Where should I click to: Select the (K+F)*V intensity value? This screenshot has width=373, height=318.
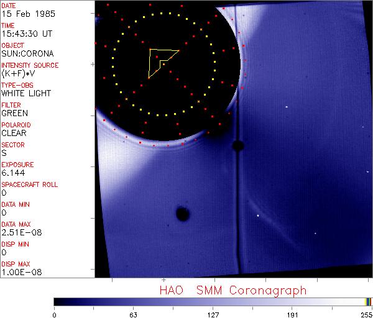(x=18, y=74)
